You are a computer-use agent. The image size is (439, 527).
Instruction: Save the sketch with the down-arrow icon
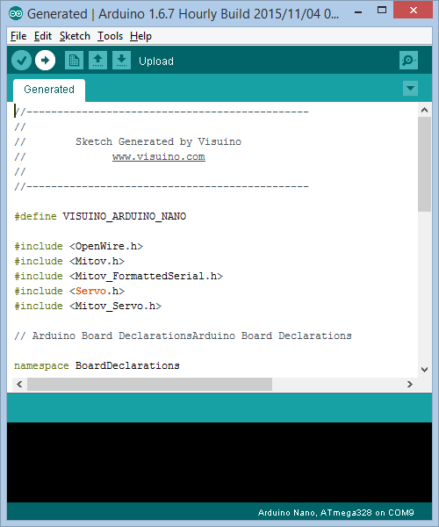[x=121, y=61]
